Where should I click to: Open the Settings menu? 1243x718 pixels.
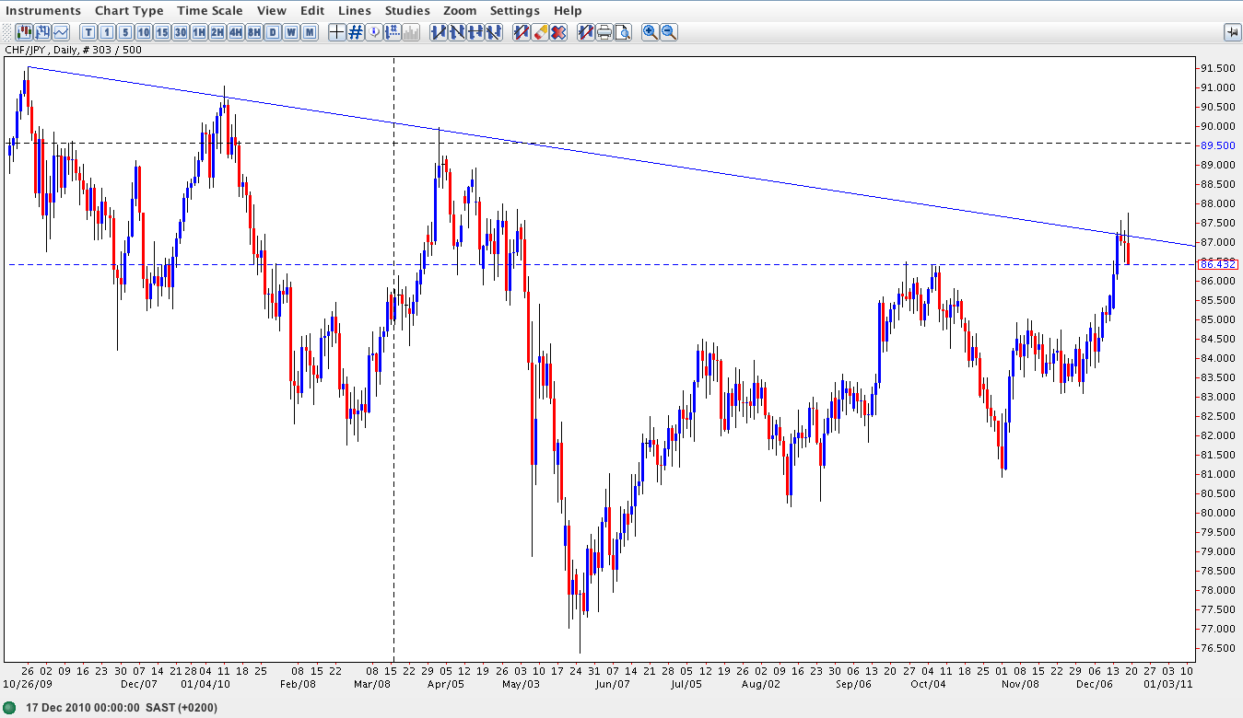click(x=514, y=10)
